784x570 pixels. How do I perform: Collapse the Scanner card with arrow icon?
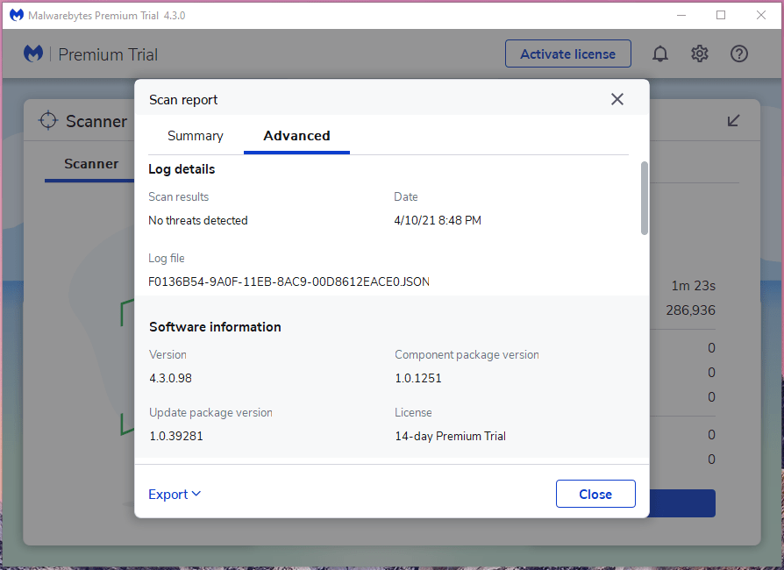pos(733,120)
